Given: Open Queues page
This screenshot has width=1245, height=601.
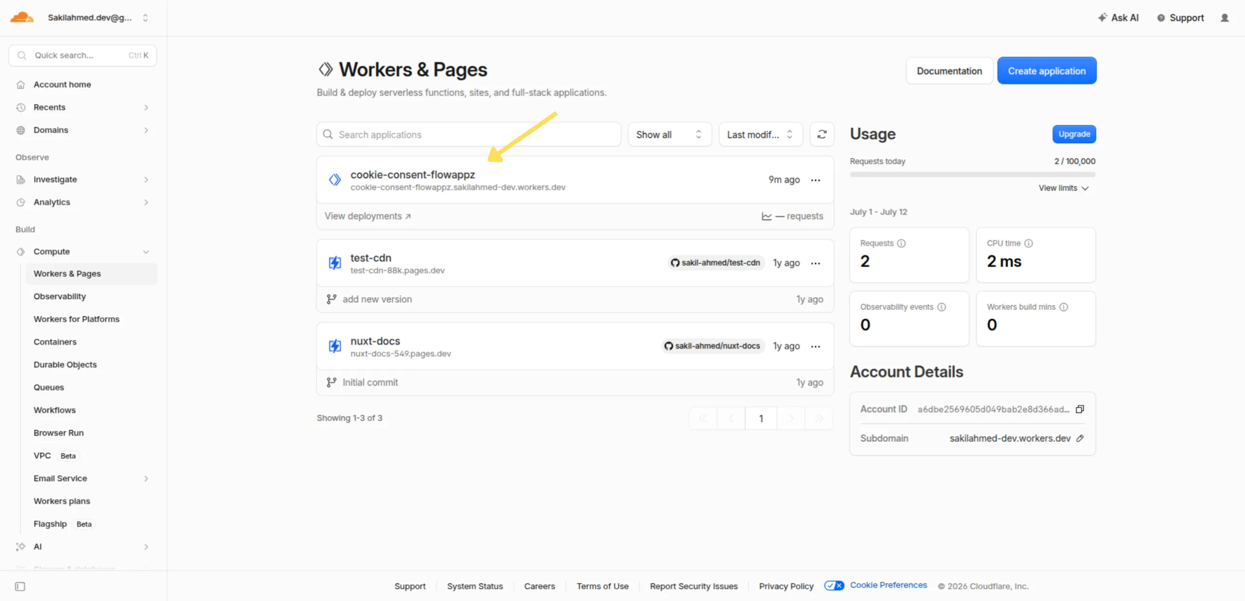Looking at the screenshot, I should click(x=49, y=387).
